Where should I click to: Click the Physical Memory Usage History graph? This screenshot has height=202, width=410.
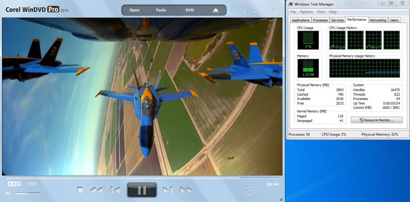point(365,68)
